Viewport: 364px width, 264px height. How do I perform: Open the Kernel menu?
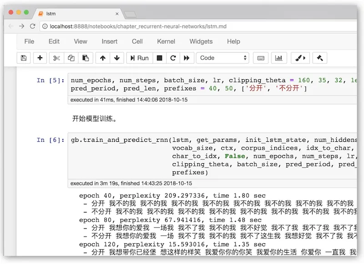pyautogui.click(x=166, y=41)
